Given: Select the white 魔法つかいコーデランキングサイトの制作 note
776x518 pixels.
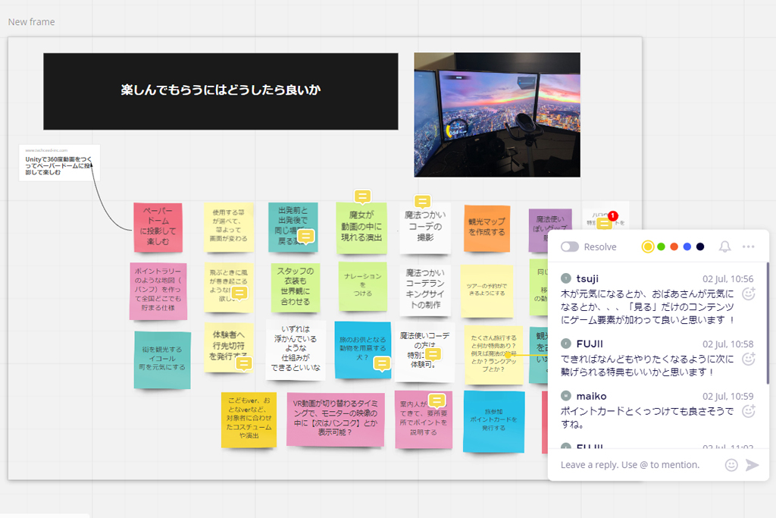Looking at the screenshot, I should pos(425,290).
